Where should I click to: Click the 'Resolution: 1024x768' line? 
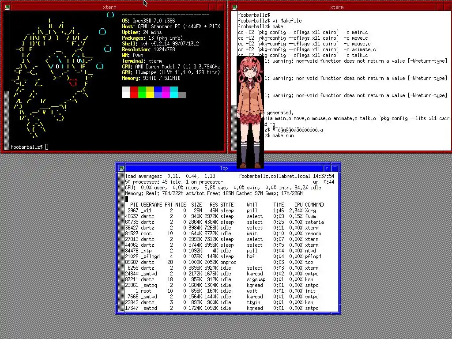tap(148, 49)
